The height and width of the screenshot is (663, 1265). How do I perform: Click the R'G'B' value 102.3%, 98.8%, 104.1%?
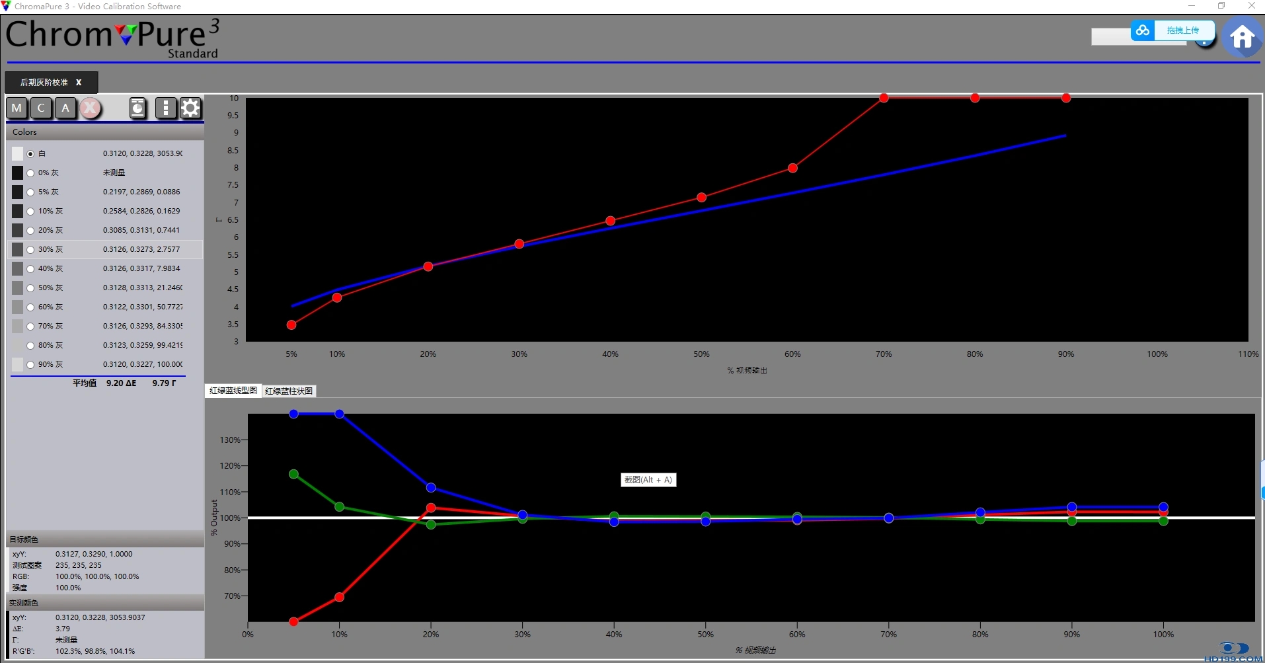click(x=95, y=651)
